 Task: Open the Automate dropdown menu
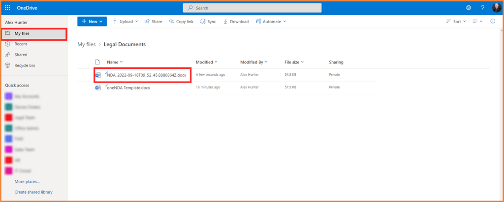[x=271, y=22]
